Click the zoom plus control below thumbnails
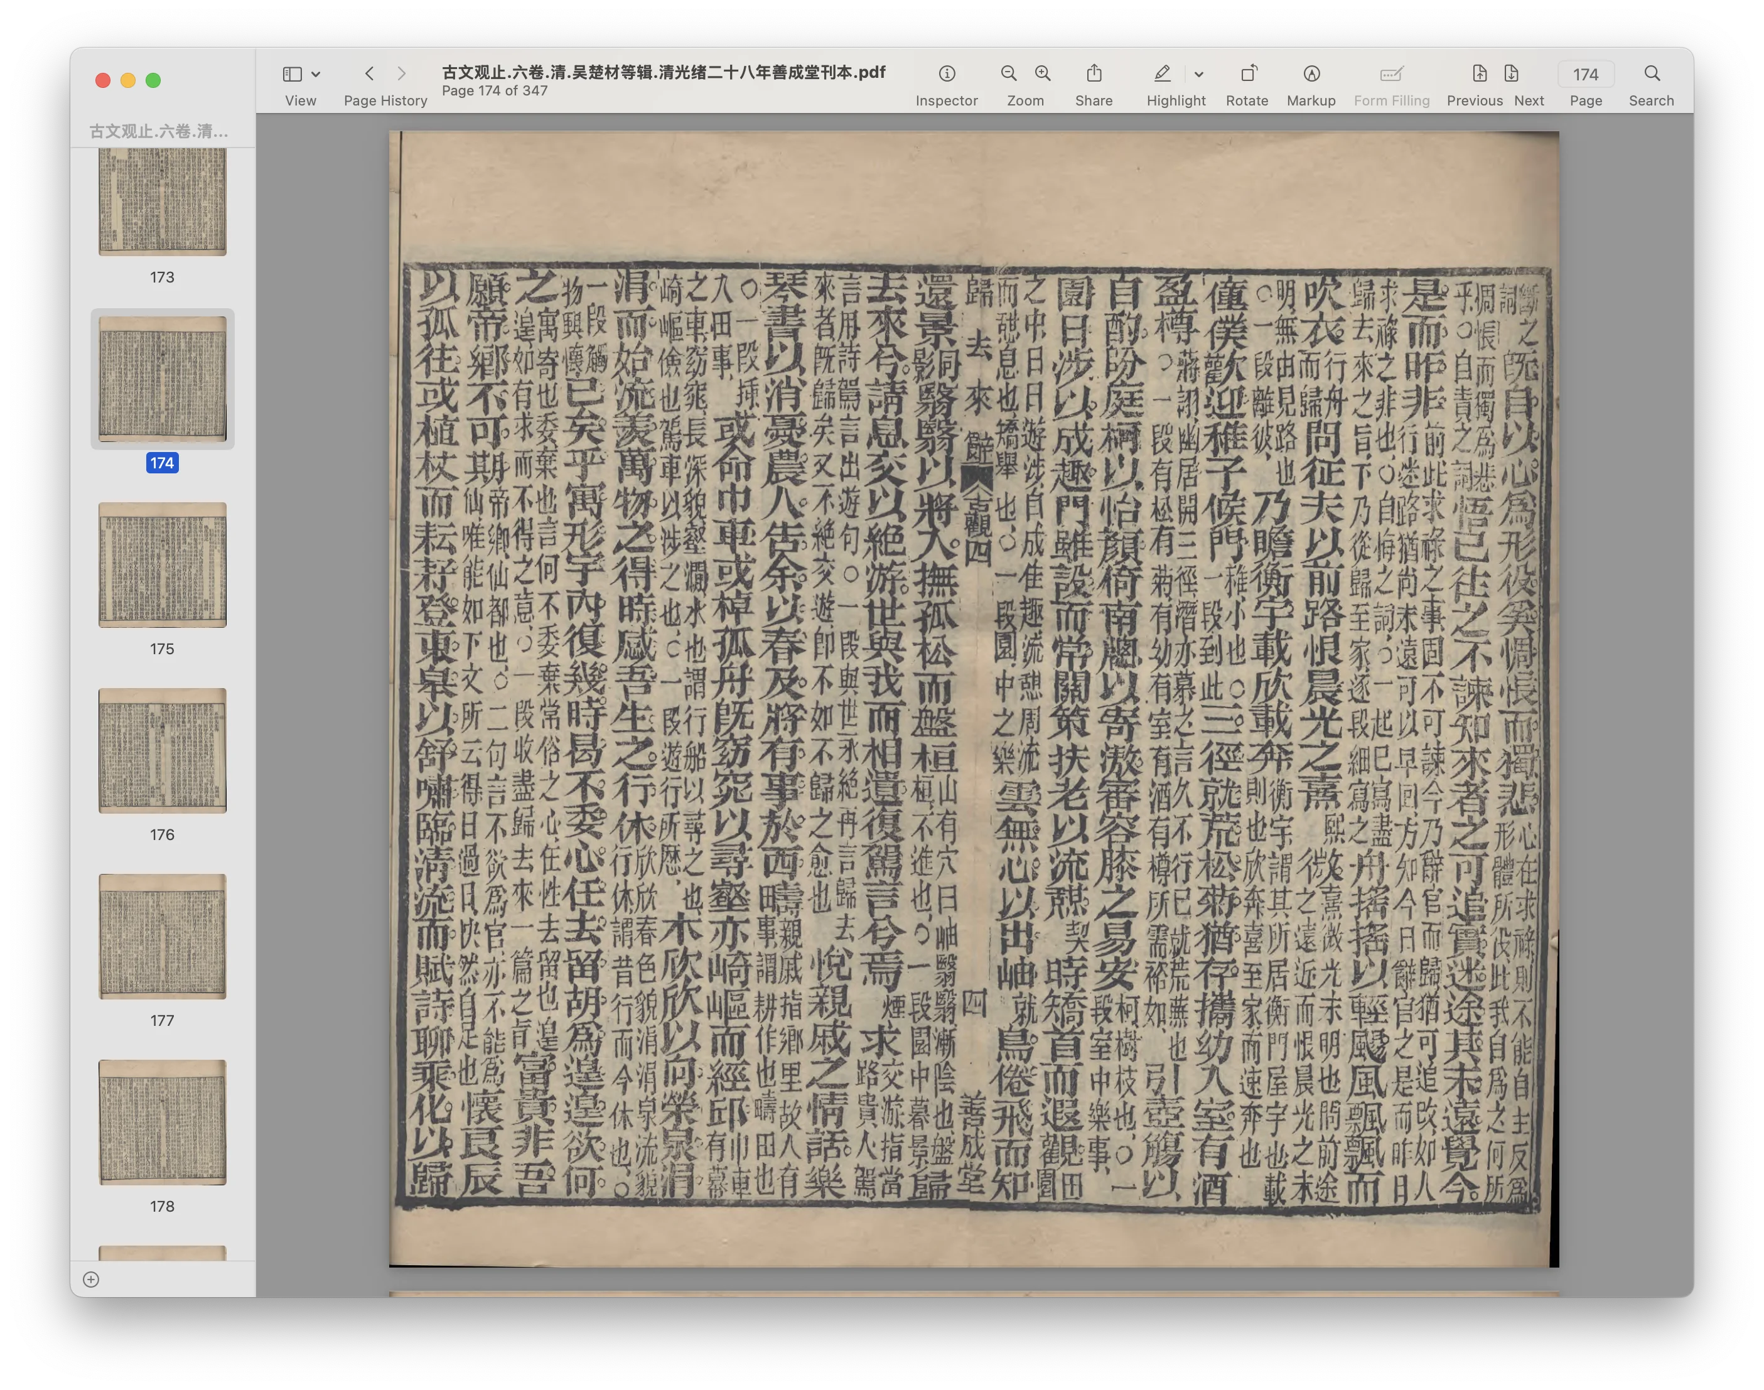 click(91, 1280)
